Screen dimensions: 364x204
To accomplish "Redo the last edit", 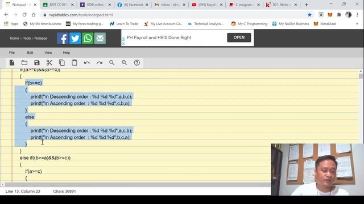I will tap(100, 63).
